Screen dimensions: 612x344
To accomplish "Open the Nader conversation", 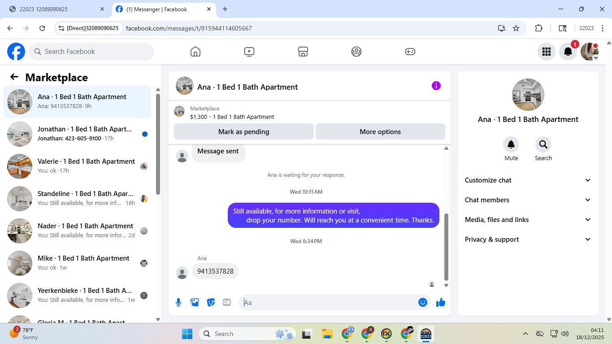I will click(x=77, y=231).
